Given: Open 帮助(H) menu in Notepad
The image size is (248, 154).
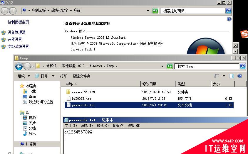Looking at the screenshot, I should (x=134, y=126).
